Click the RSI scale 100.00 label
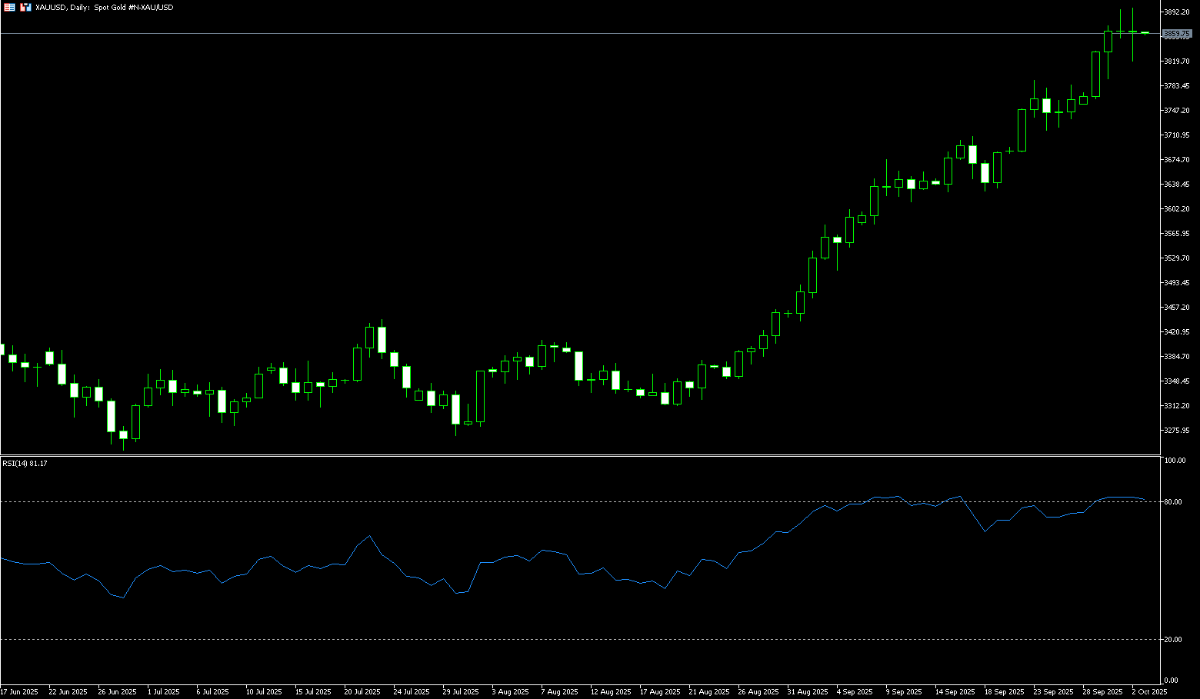The height and width of the screenshot is (699, 1200). click(1175, 461)
